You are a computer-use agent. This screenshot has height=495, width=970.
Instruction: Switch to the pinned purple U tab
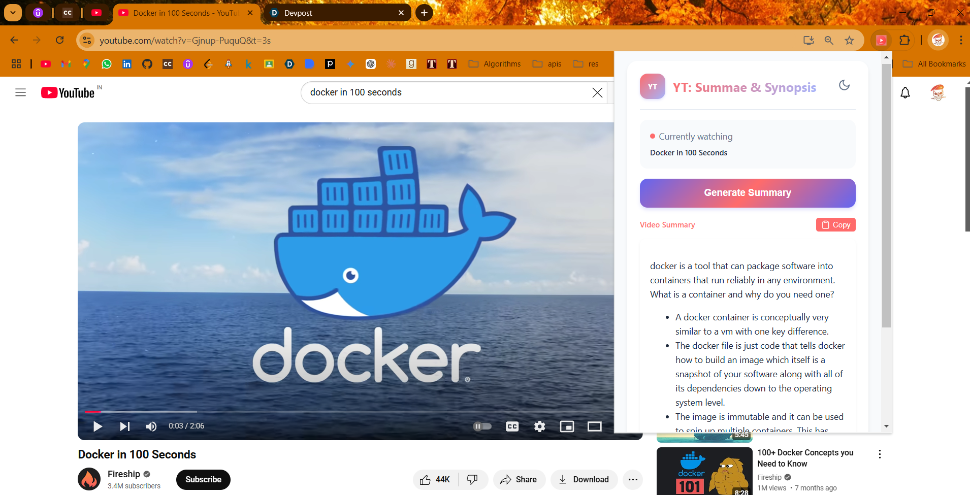point(38,13)
